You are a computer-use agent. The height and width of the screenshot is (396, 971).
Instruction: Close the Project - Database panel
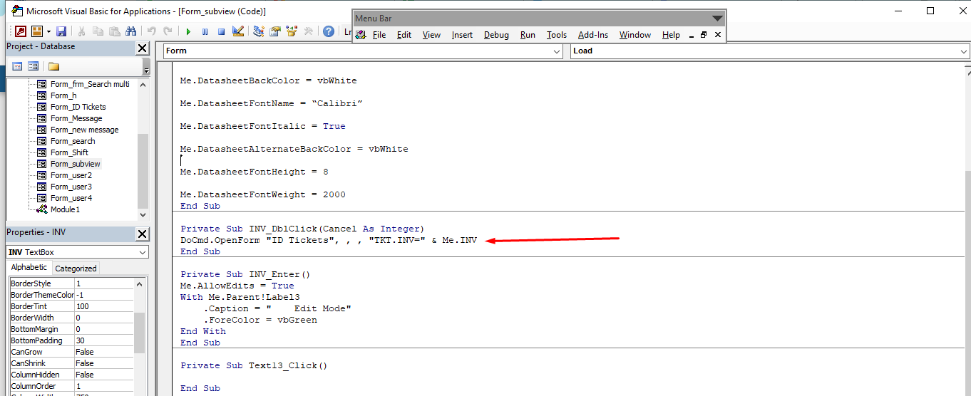coord(143,48)
